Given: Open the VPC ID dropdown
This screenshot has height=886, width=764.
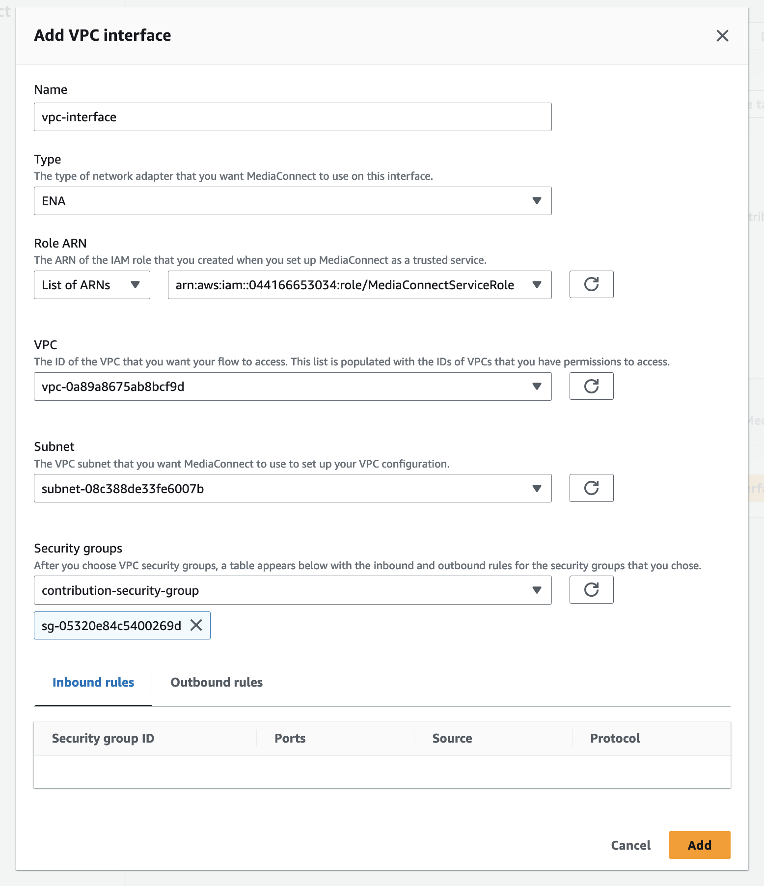Looking at the screenshot, I should point(292,387).
